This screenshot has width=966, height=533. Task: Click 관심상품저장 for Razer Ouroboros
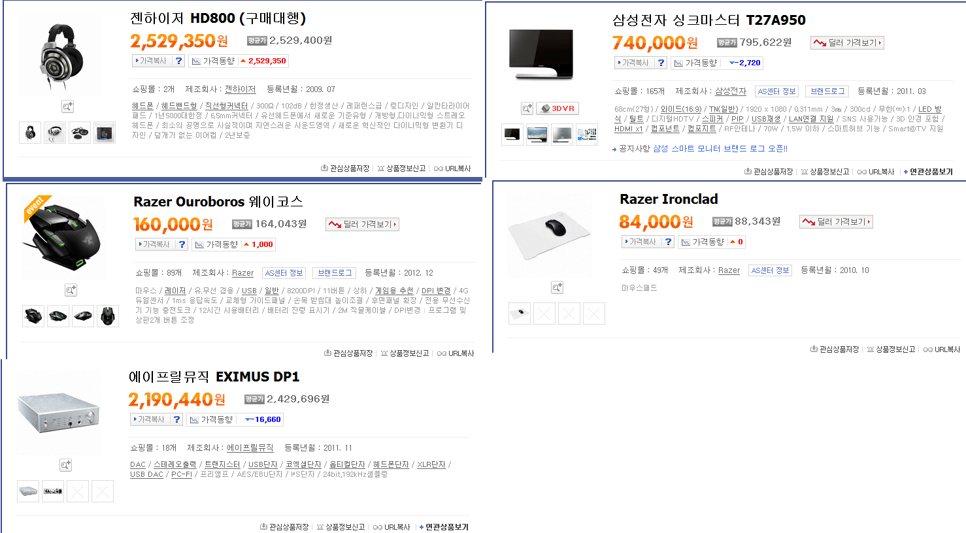point(348,353)
